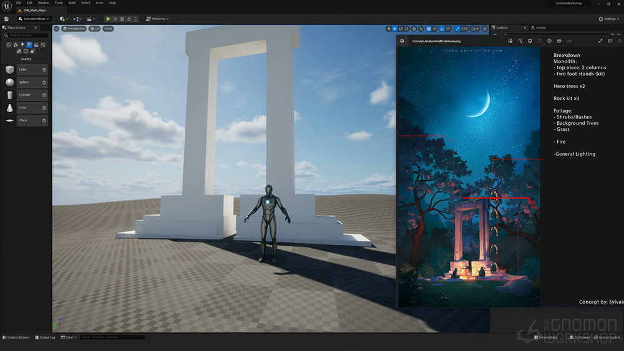The height and width of the screenshot is (351, 624).
Task: Open the Help menu
Action: pos(112,2)
